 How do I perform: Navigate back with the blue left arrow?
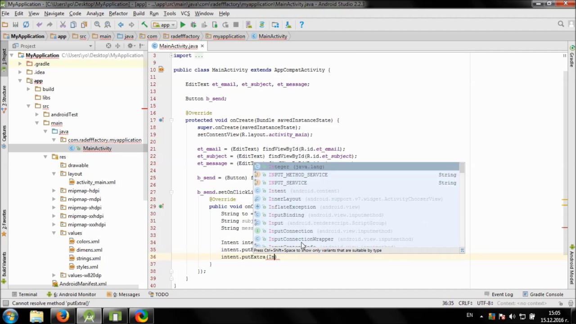point(121,25)
